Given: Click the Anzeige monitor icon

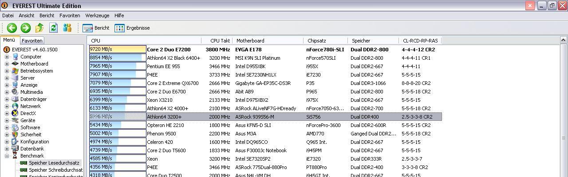Looking at the screenshot, I should click(16, 85).
